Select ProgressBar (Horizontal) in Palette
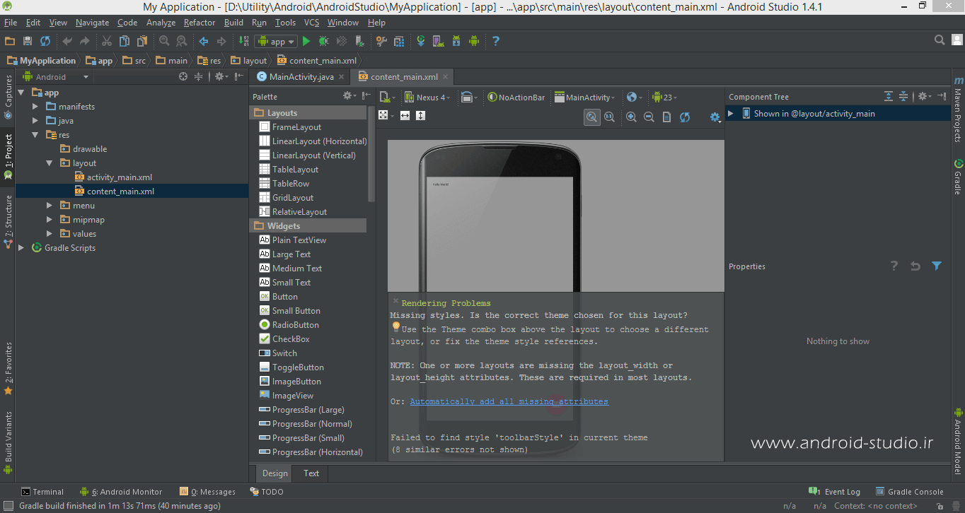The image size is (965, 513). 311,452
